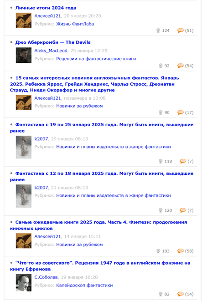
Task: Visit Aleks_MacLeod's author profile link
Action: pyautogui.click(x=51, y=51)
